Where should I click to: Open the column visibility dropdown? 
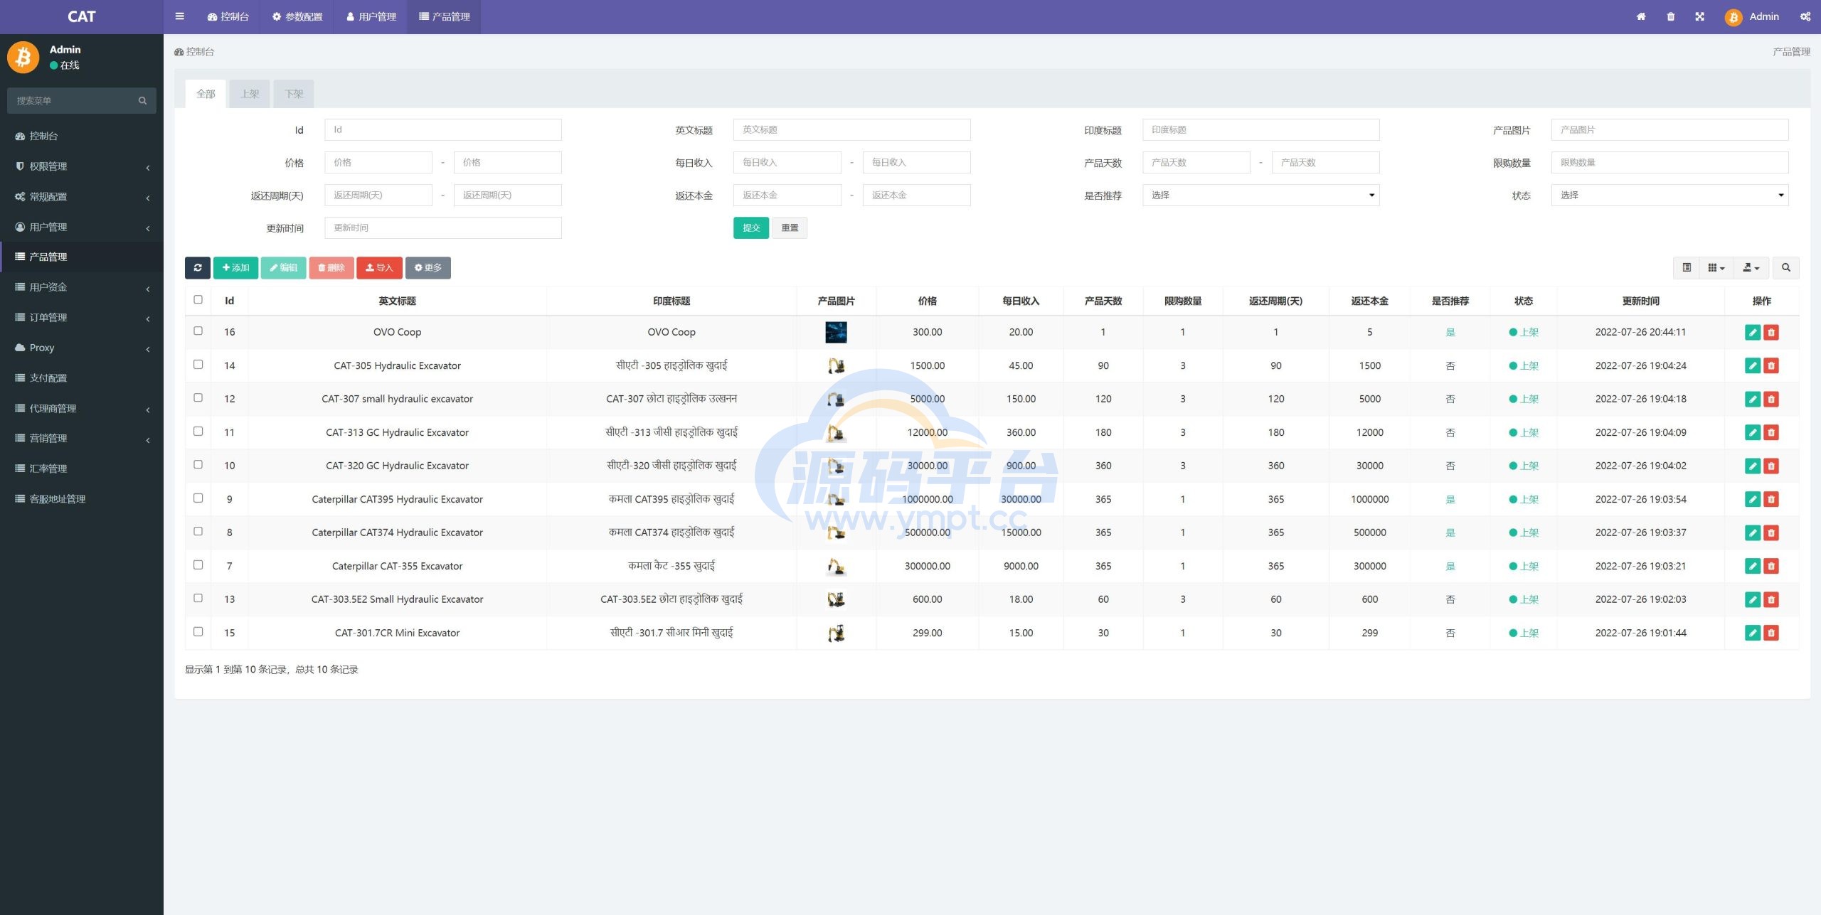(x=1716, y=267)
